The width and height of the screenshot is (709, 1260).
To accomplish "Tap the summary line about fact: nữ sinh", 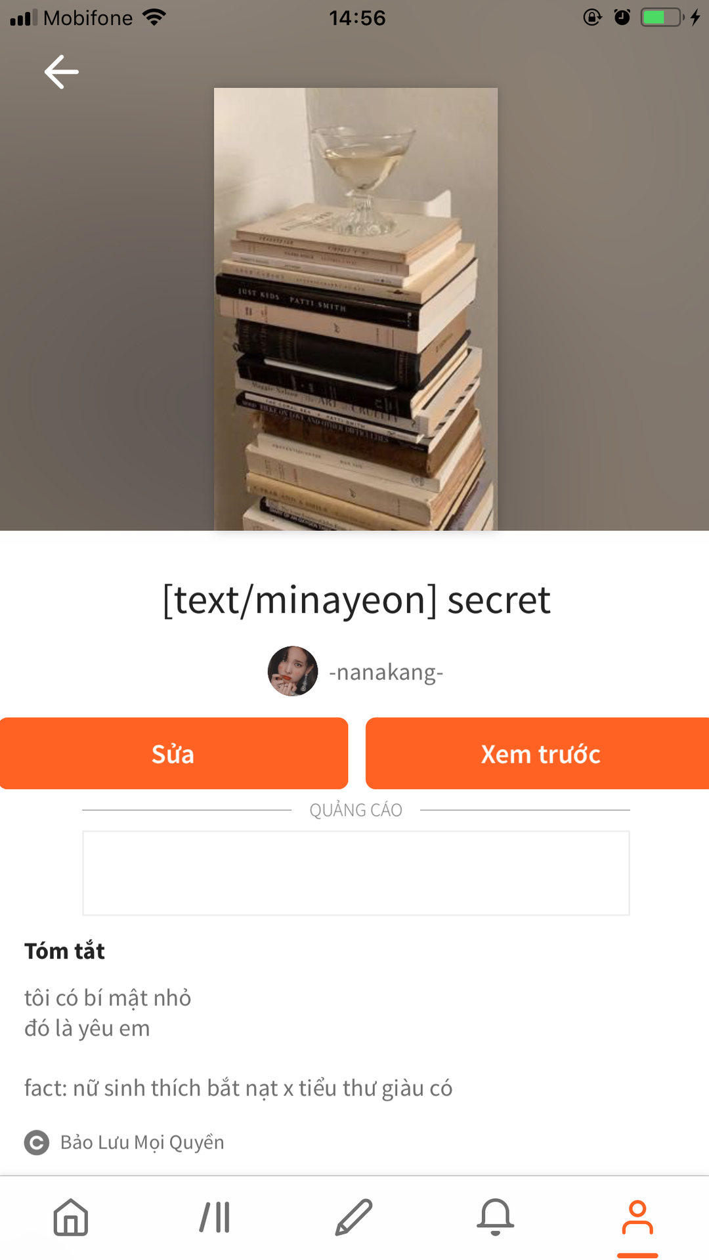I will click(238, 1088).
